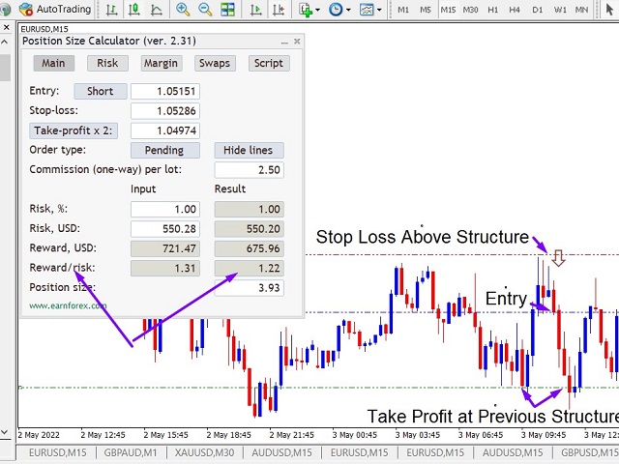Open the www.earnforex.com link
Image resolution: width=619 pixels, height=464 pixels.
pyautogui.click(x=68, y=305)
